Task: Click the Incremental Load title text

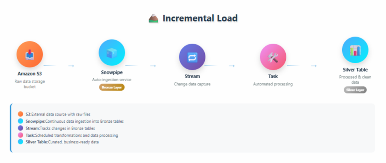Action: [x=200, y=18]
